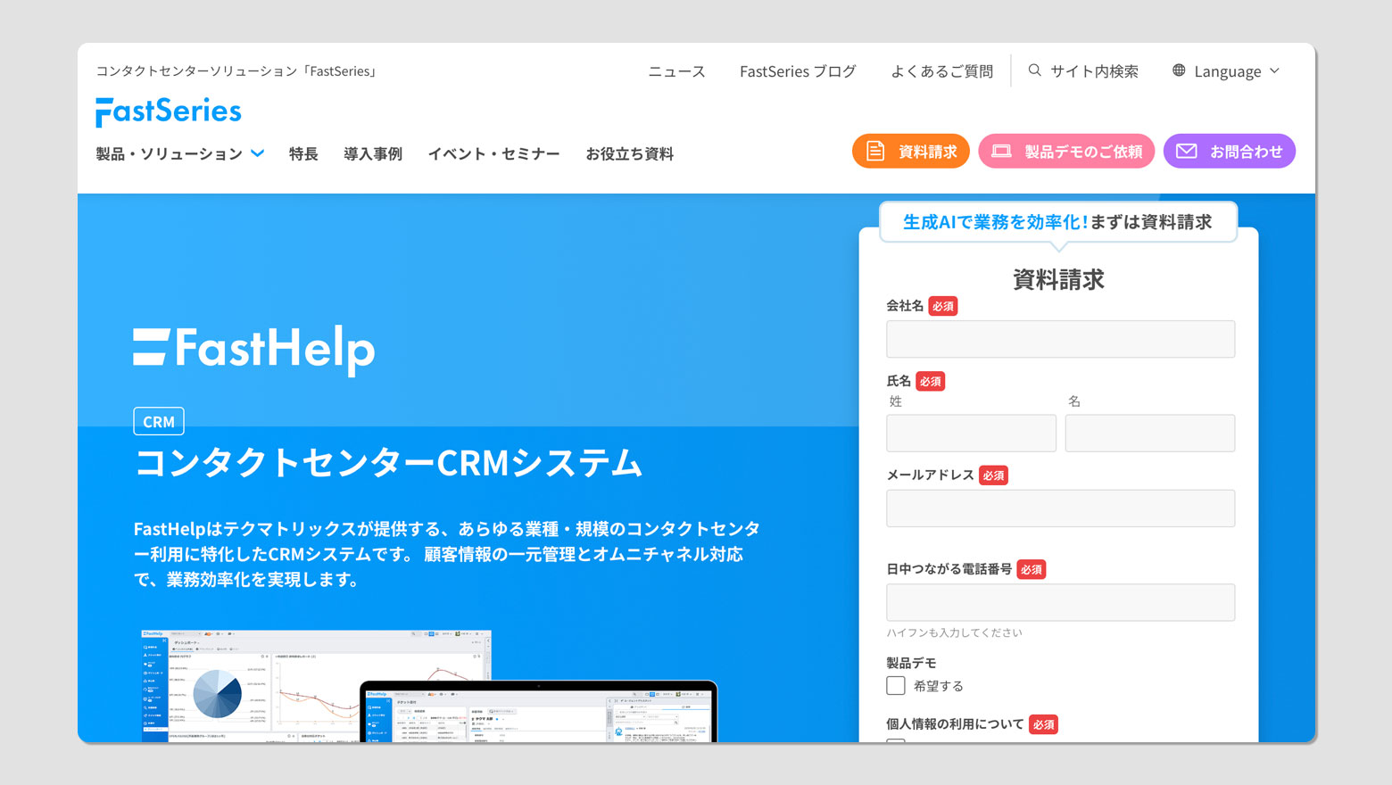Click the 資料請求 form heading
Viewport: 1392px width, 785px height.
1059,279
